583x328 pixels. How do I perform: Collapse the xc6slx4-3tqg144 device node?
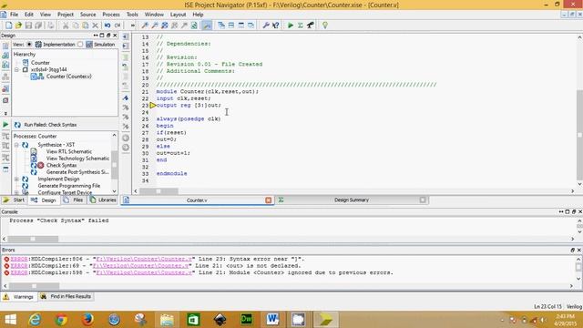click(x=16, y=69)
